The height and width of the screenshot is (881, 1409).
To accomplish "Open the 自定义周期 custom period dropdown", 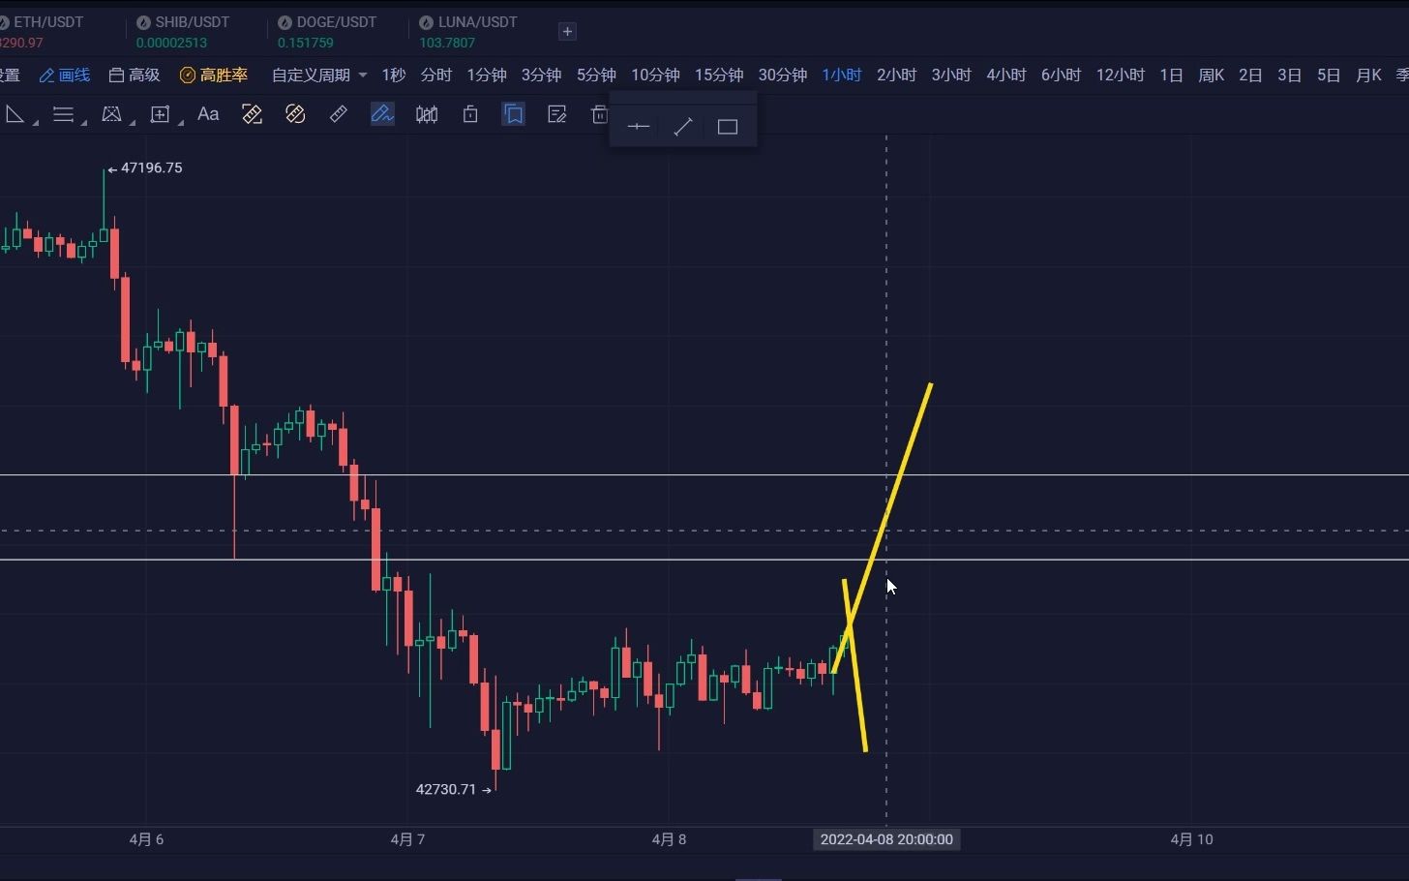I will pos(319,75).
